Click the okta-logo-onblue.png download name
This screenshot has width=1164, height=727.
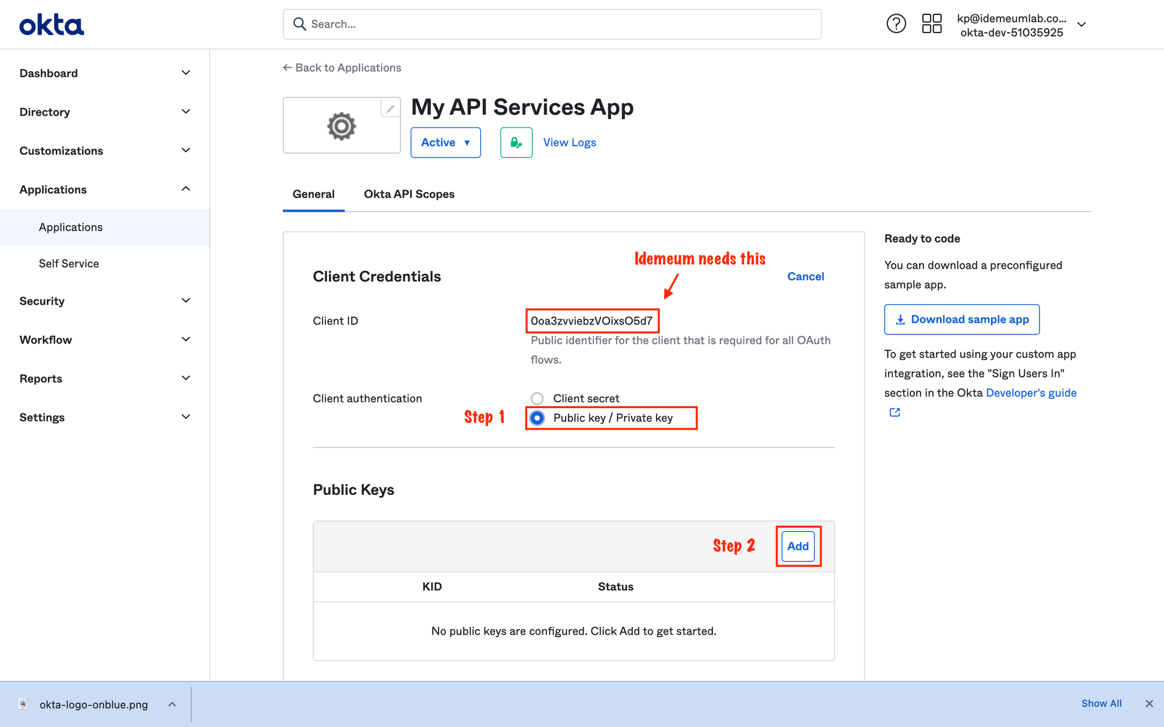pyautogui.click(x=94, y=704)
